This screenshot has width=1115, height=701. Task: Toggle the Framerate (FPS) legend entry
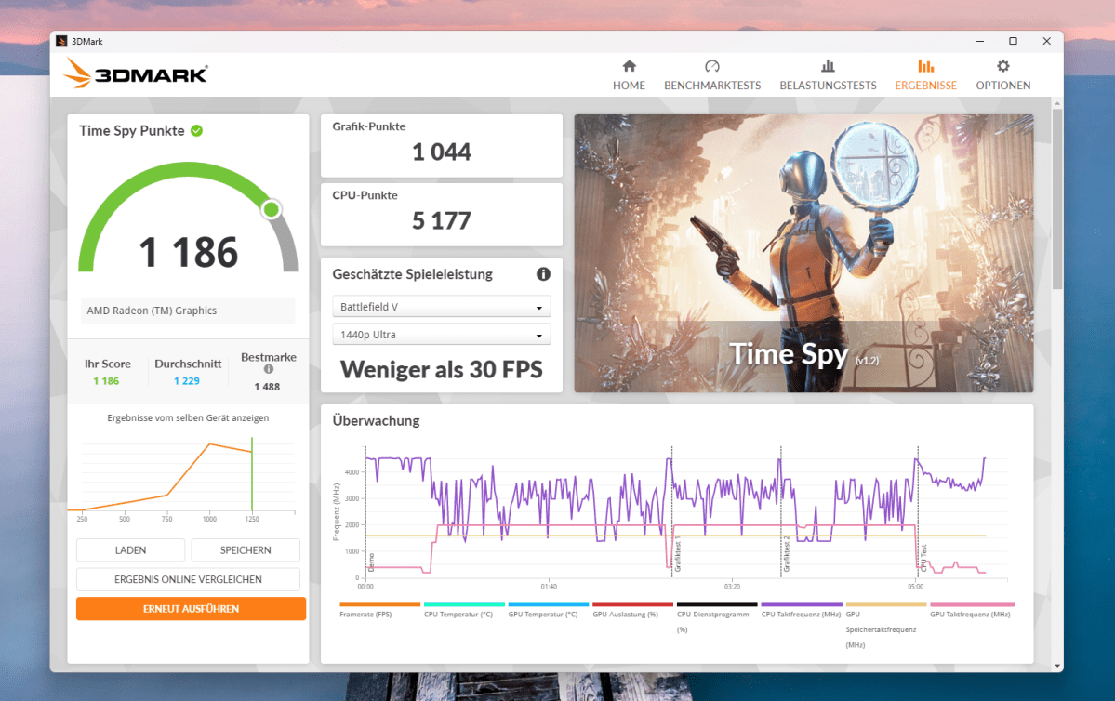[x=379, y=610]
